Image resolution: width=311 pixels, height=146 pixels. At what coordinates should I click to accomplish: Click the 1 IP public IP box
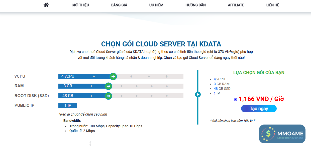[x=68, y=106]
